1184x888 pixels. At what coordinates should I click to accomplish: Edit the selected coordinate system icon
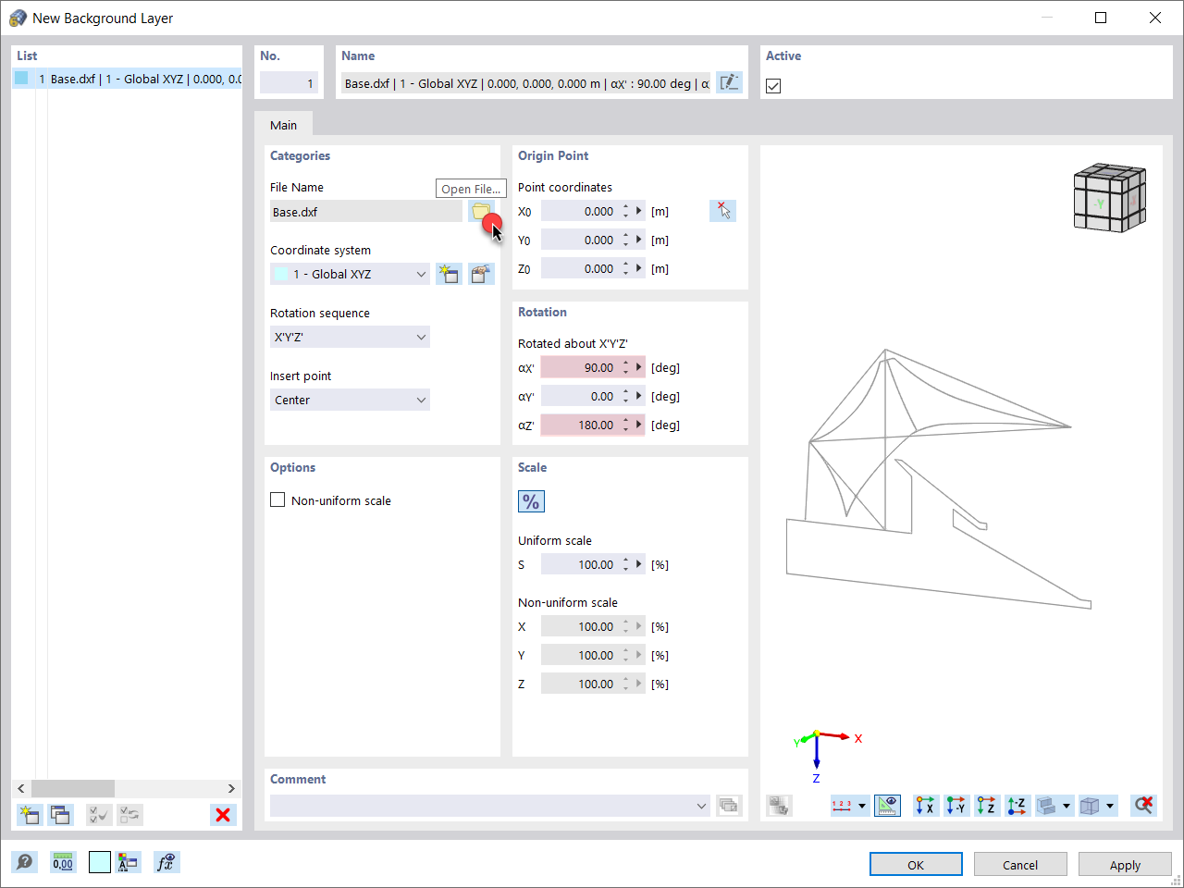pyautogui.click(x=481, y=274)
